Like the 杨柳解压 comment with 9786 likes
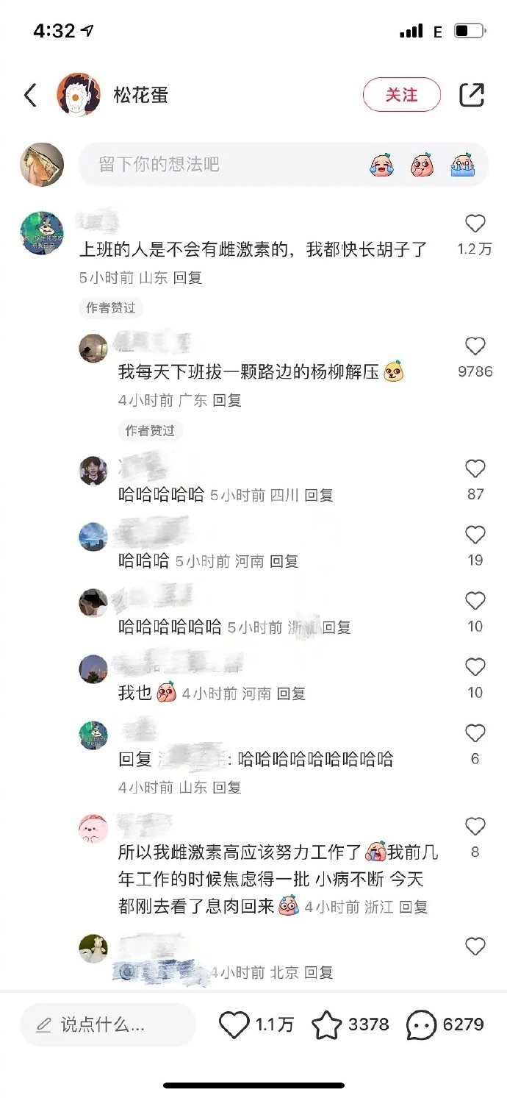The image size is (507, 1098). (x=475, y=346)
